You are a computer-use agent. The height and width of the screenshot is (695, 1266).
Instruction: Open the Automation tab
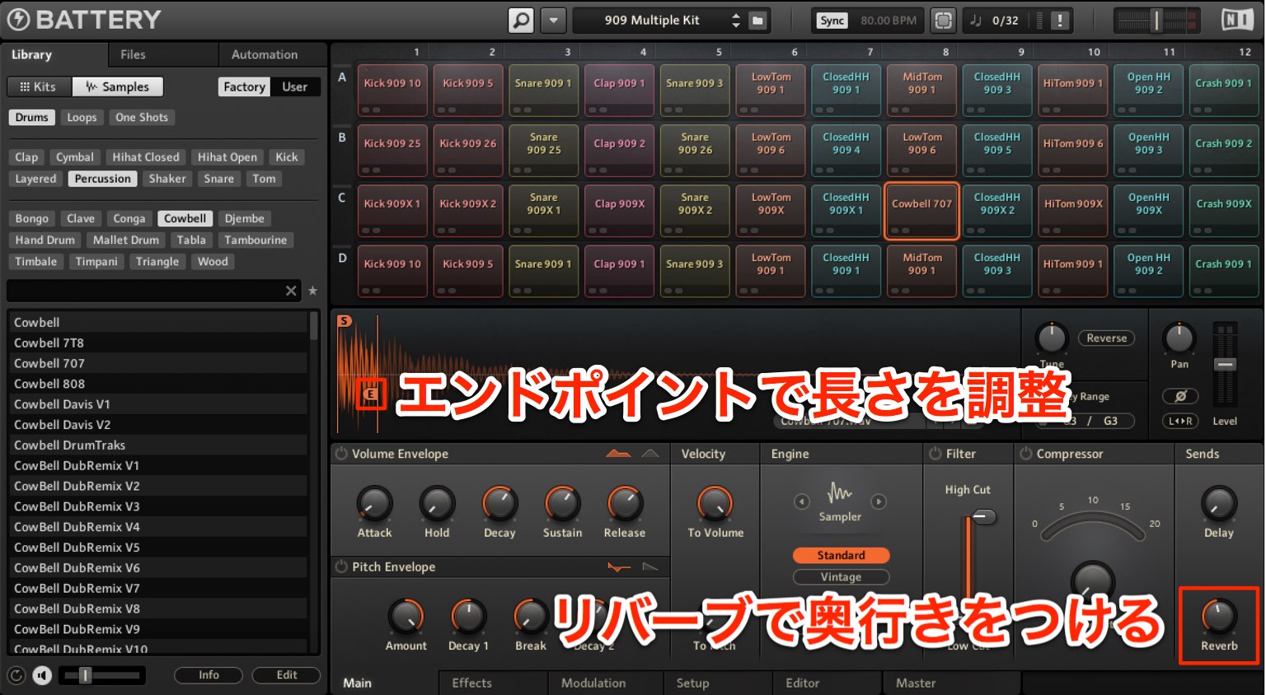[273, 55]
